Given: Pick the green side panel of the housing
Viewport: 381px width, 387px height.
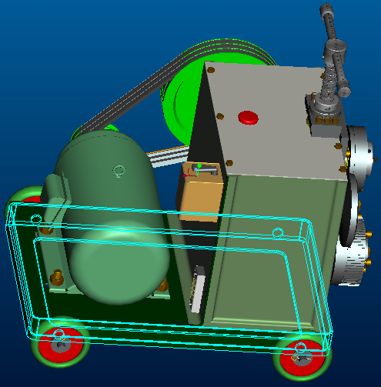Looking at the screenshot, I should point(272,252).
